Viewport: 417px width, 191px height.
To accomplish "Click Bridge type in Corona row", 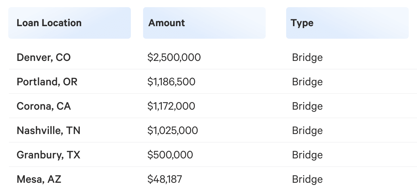I will click(x=307, y=106).
